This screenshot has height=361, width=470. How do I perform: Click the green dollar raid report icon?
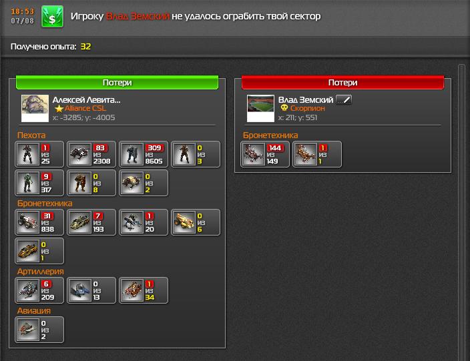[x=52, y=17]
